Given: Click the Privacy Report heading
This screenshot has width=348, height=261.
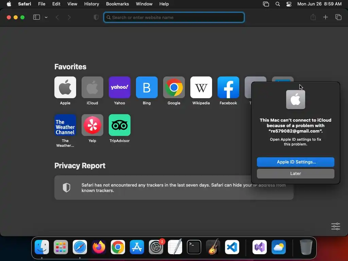Looking at the screenshot, I should click(80, 166).
